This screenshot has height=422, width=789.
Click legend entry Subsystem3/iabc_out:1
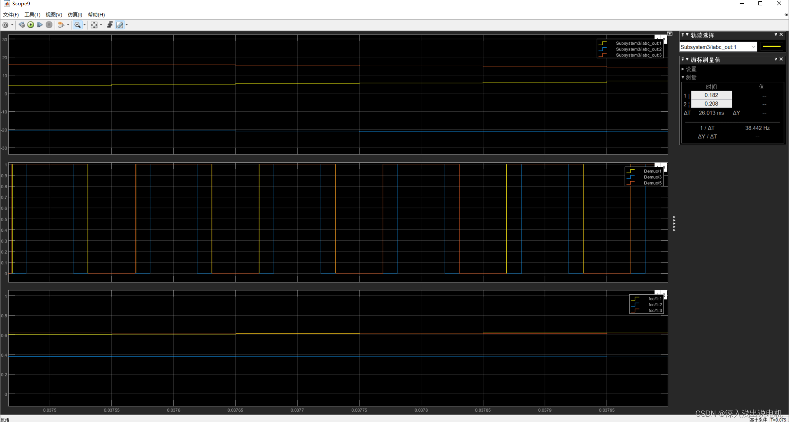[639, 43]
